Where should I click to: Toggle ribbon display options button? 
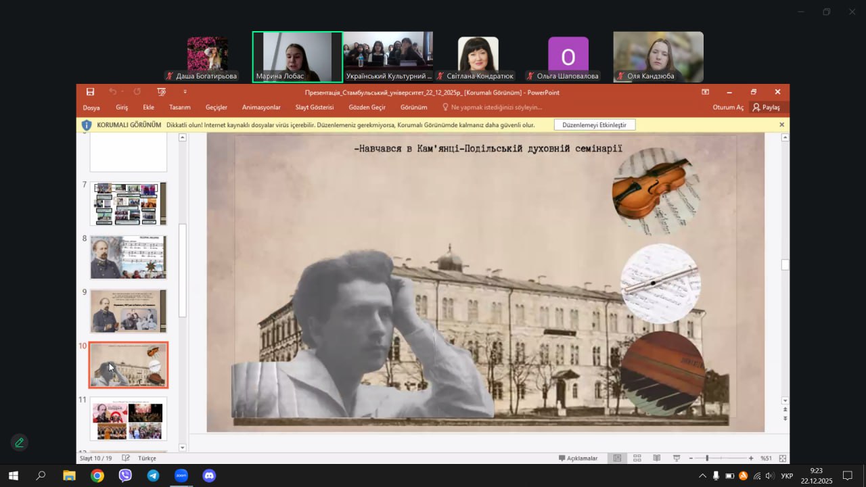tap(705, 92)
